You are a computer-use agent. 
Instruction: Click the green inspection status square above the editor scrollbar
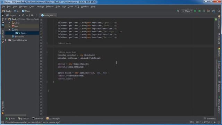click(x=215, y=19)
